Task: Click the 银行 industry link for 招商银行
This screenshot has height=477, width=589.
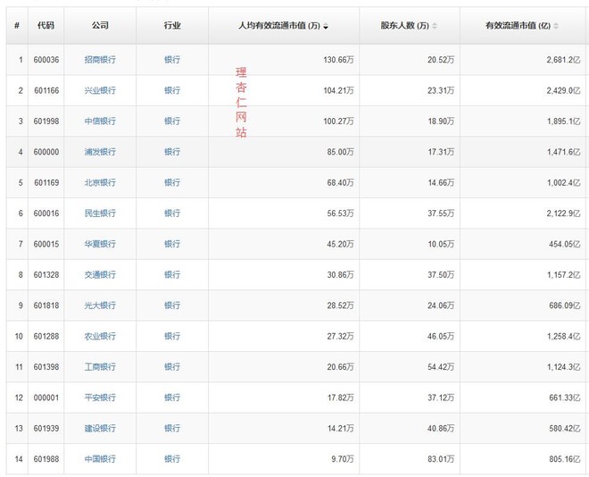Action: pos(172,60)
